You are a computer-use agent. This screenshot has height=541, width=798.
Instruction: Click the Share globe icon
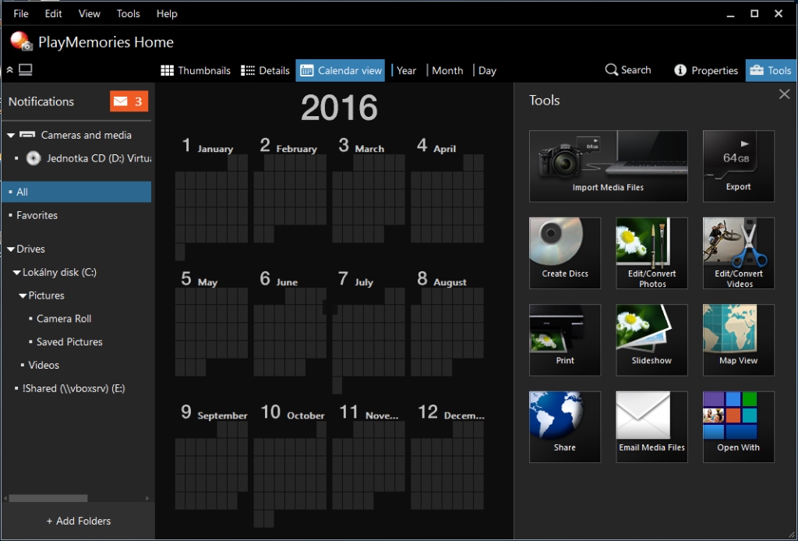pos(565,426)
